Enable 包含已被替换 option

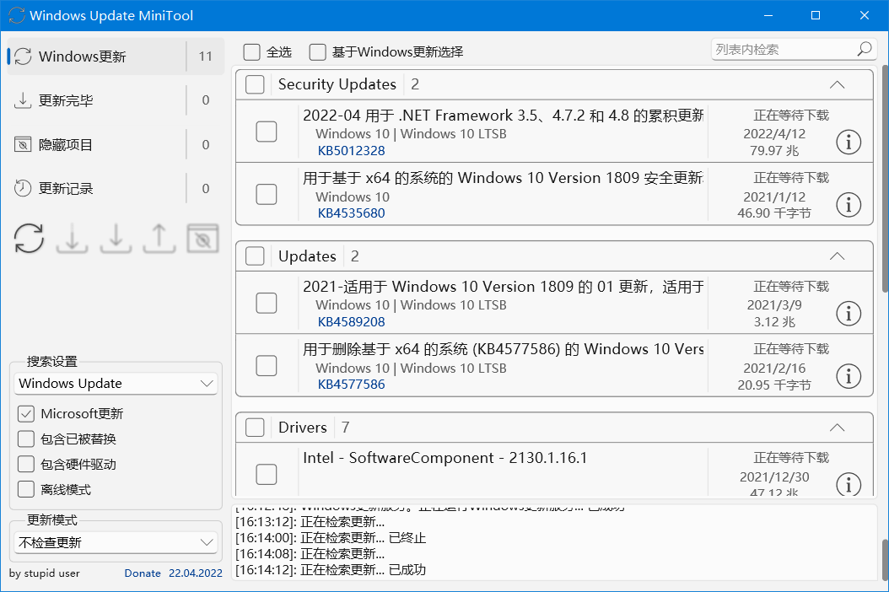[26, 439]
